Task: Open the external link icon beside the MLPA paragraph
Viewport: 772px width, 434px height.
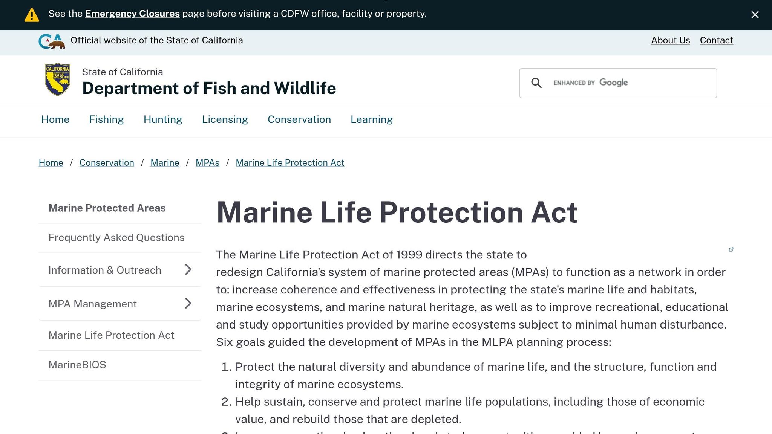Action: coord(731,249)
